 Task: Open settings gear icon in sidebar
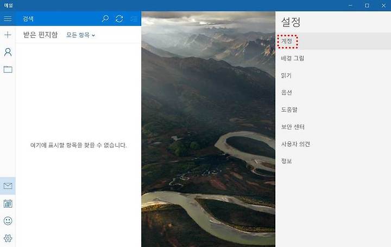(x=8, y=238)
